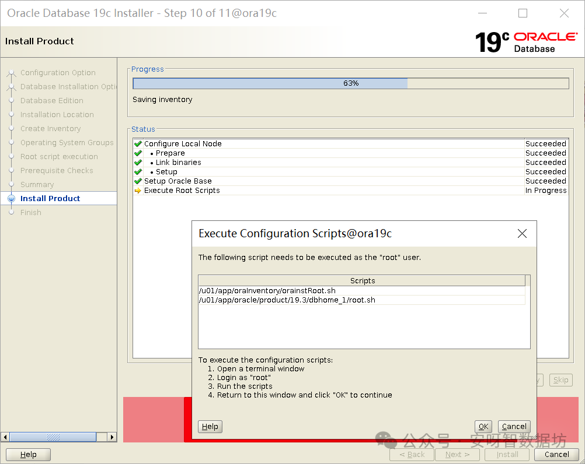Select the dbhome_1/root.sh script row
This screenshot has height=464, width=585.
click(x=361, y=300)
